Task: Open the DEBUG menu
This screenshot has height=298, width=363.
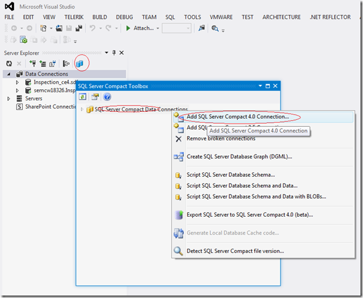Action: click(x=124, y=17)
